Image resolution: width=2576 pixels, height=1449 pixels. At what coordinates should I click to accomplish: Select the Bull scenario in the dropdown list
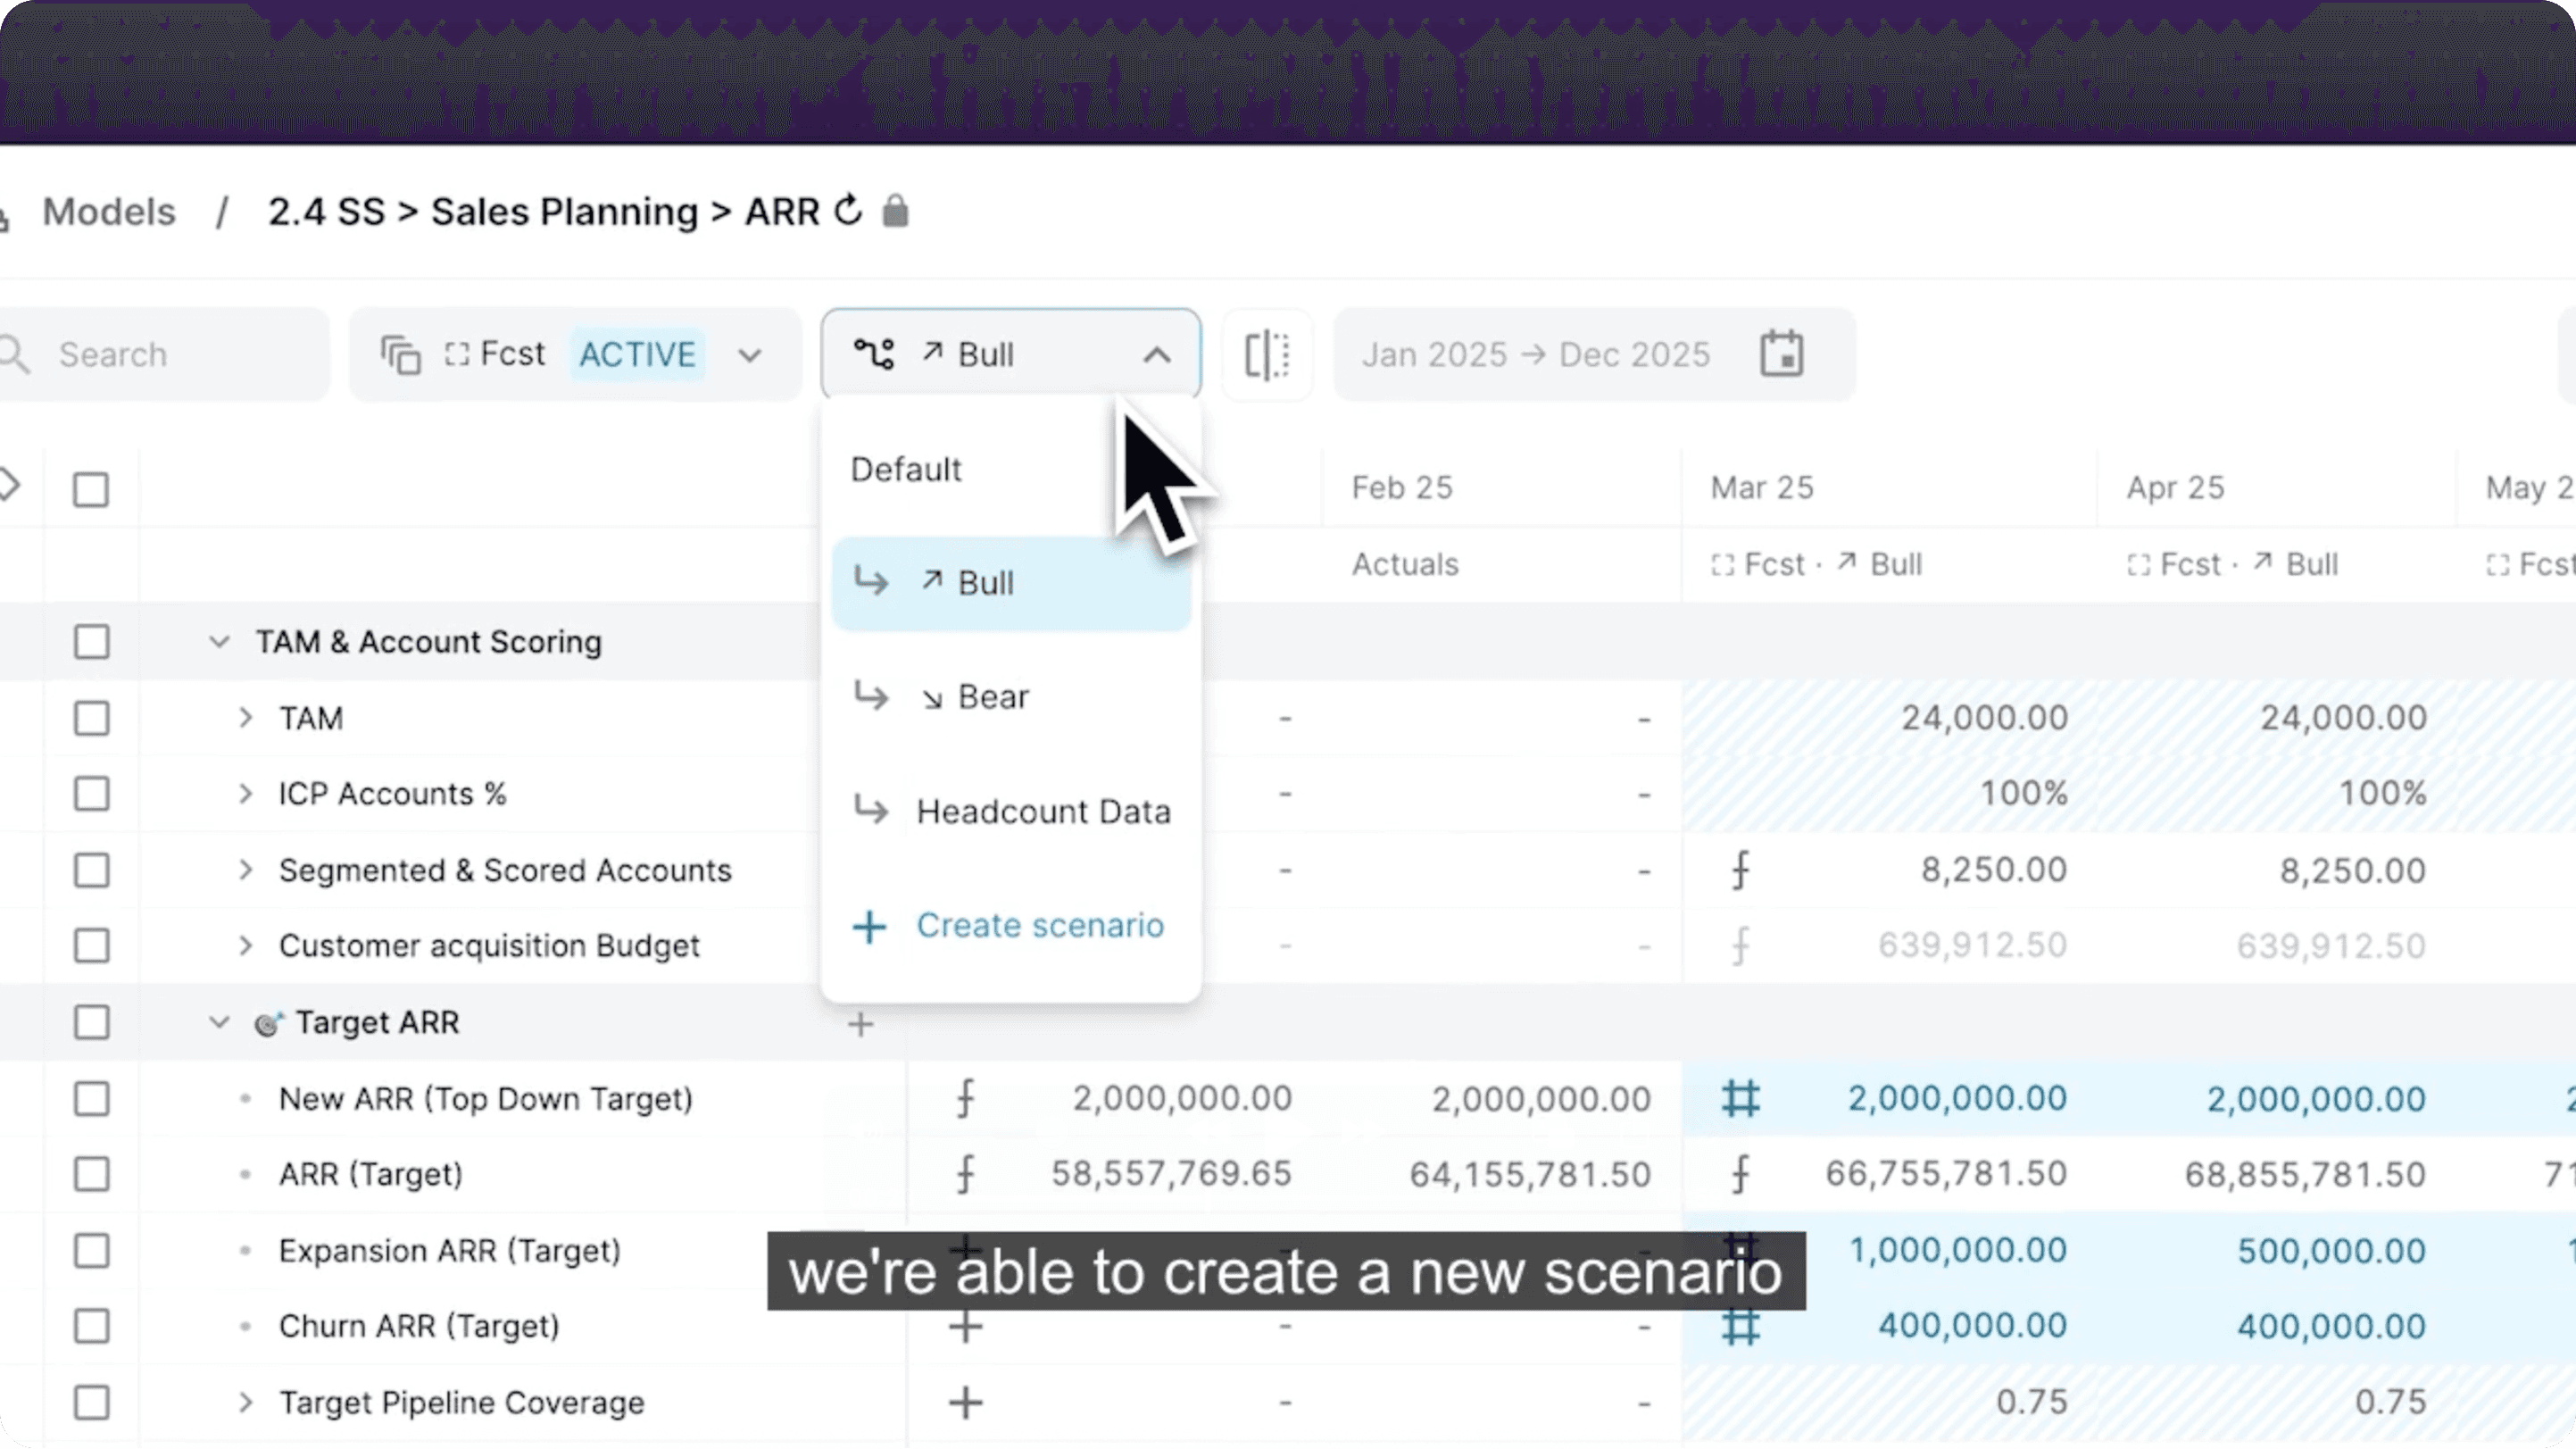tap(1010, 583)
